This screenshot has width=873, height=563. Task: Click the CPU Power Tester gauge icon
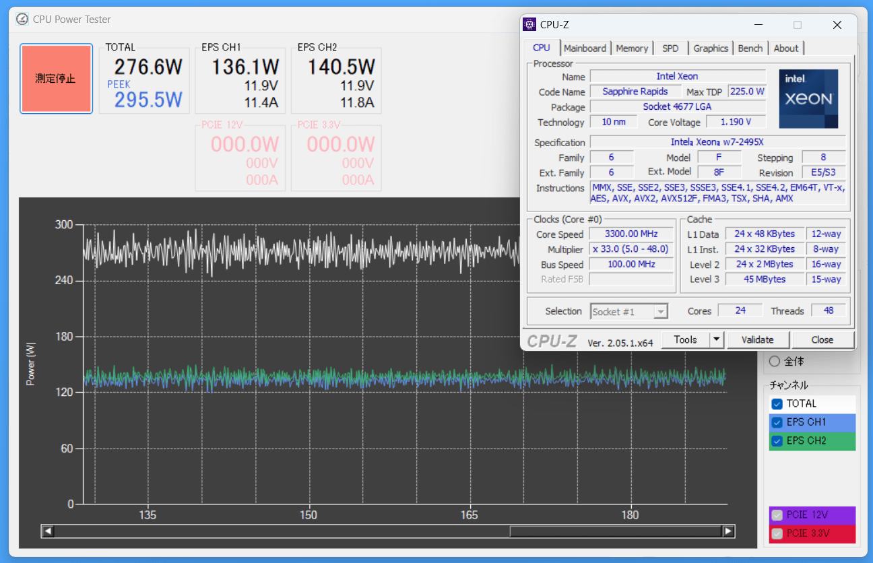[22, 19]
